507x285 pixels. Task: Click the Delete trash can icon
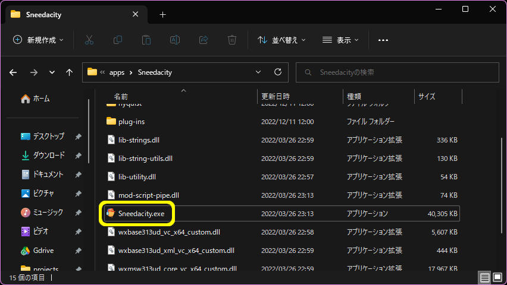coord(232,40)
